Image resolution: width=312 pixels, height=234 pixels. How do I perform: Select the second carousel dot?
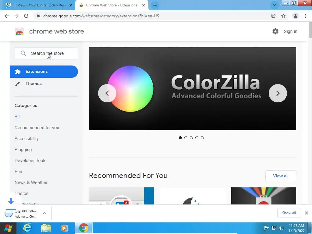point(186,138)
